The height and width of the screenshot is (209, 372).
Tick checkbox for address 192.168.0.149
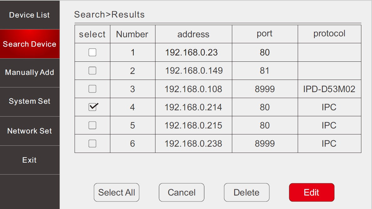coord(92,71)
